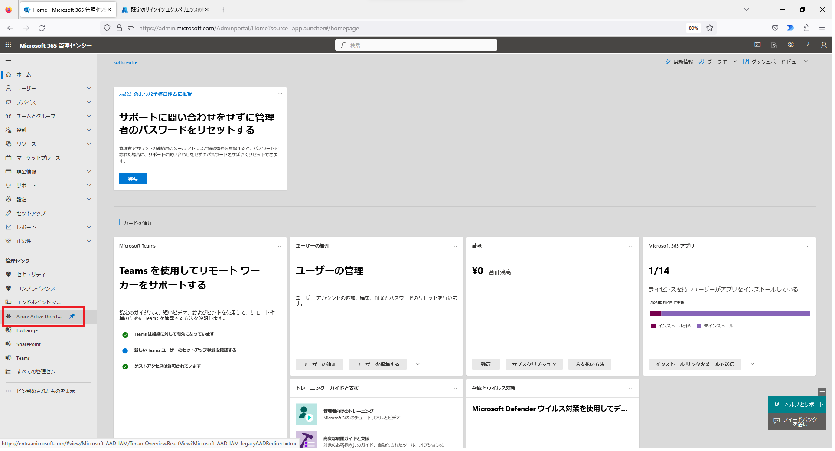The width and height of the screenshot is (835, 451).
Task: Expand the デバイス navigation section
Action: pos(89,102)
